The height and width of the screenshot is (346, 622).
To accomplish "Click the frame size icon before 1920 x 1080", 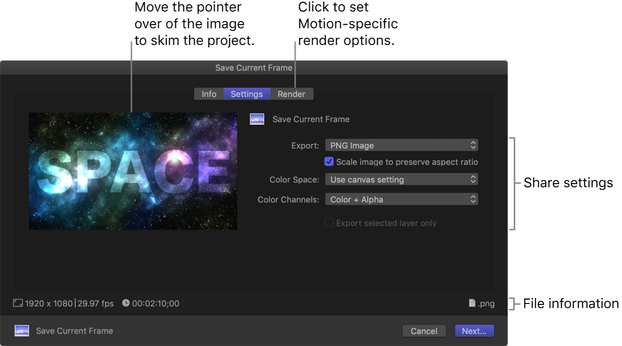I will (18, 303).
